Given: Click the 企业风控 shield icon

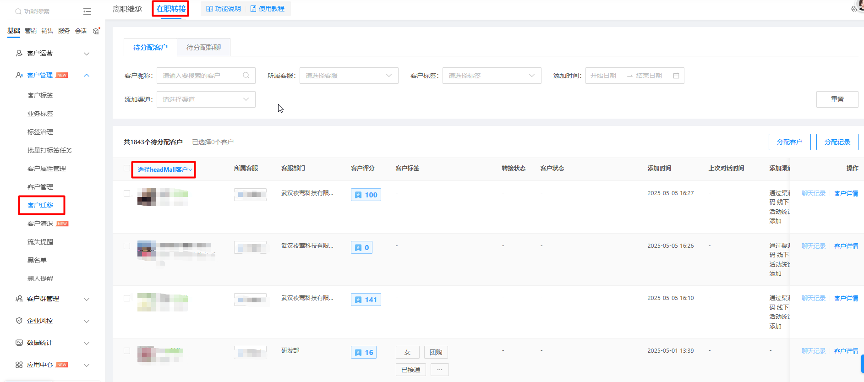Looking at the screenshot, I should point(19,321).
